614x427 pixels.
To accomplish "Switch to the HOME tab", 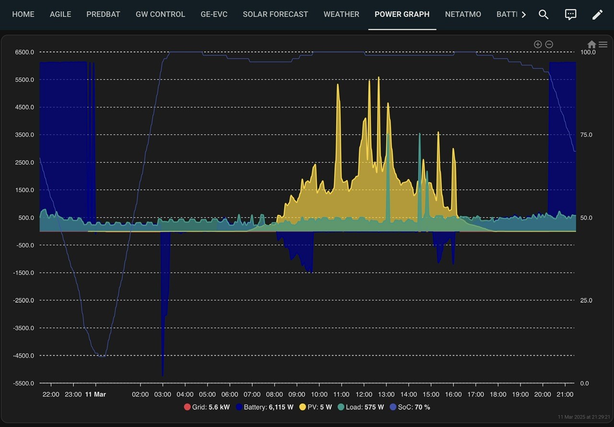I will click(x=23, y=14).
